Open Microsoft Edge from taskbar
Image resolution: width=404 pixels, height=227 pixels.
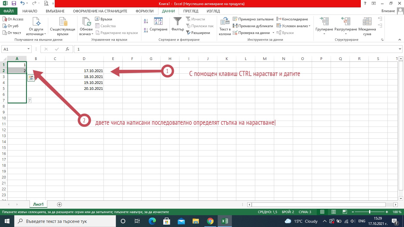(x=152, y=221)
